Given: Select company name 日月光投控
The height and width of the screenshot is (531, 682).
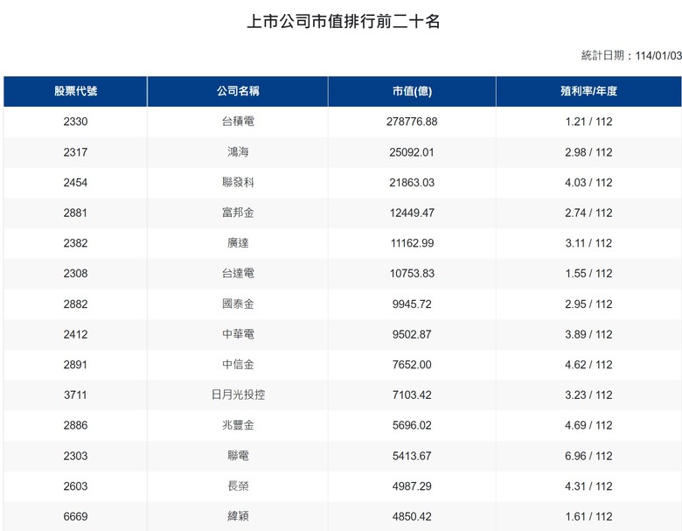Looking at the screenshot, I should pyautogui.click(x=238, y=395).
